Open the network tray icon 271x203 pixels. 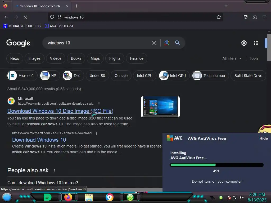tap(235, 197)
